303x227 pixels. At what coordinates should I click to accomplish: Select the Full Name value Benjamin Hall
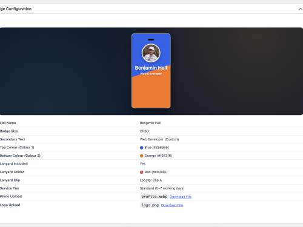[150, 123]
